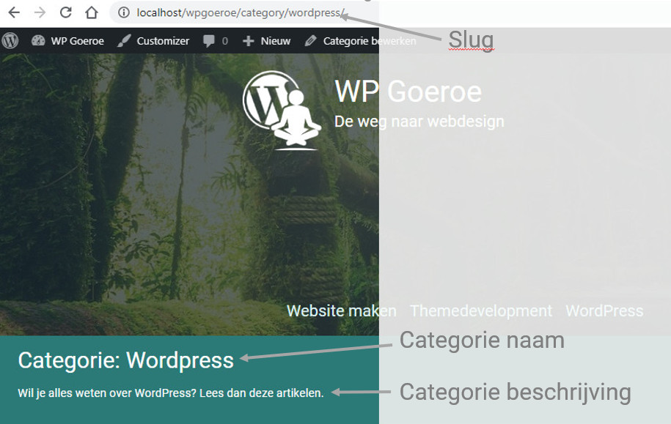The height and width of the screenshot is (424, 671).
Task: Open the WordPress logo menu in admin bar
Action: [10, 41]
